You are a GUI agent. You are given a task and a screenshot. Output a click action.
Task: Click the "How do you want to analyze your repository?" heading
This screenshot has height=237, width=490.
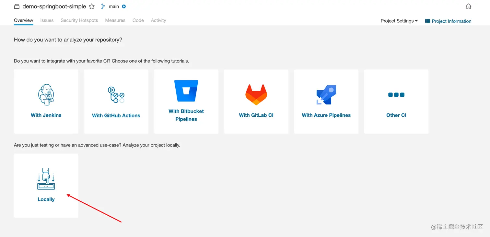pos(68,40)
